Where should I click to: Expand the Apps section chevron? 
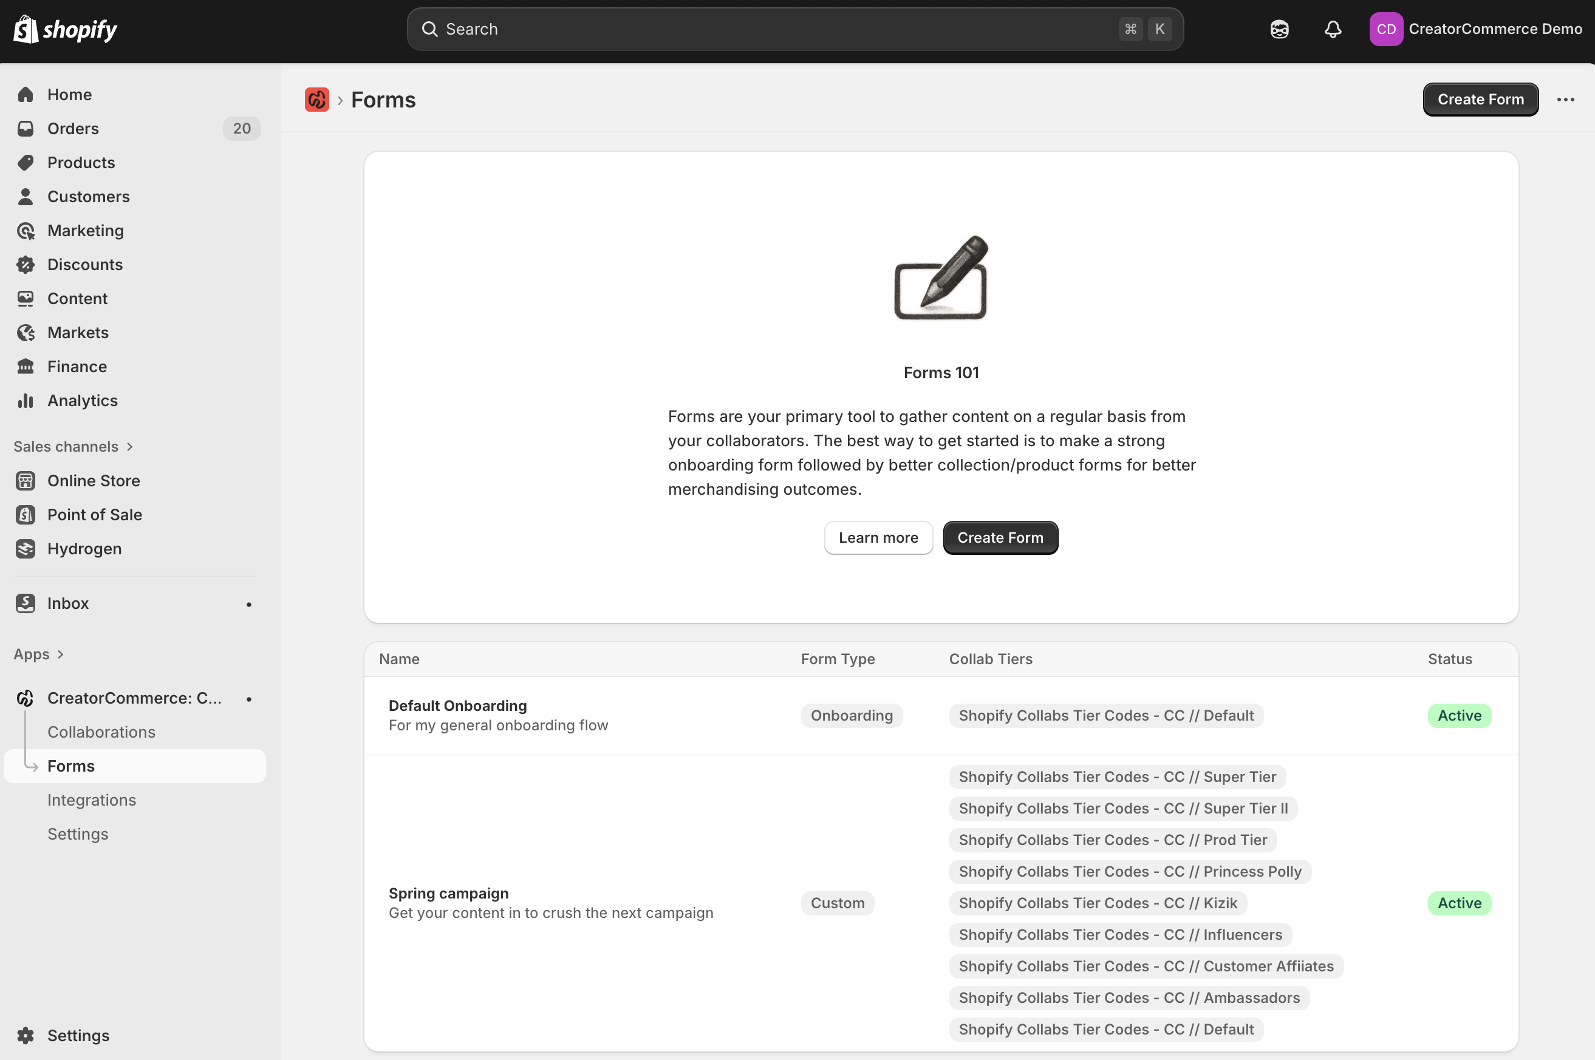pos(60,654)
